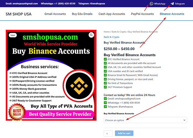Image resolution: width=193 pixels, height=138 pixels.
Task: Click the Home breadcrumb link
Action: click(107, 32)
